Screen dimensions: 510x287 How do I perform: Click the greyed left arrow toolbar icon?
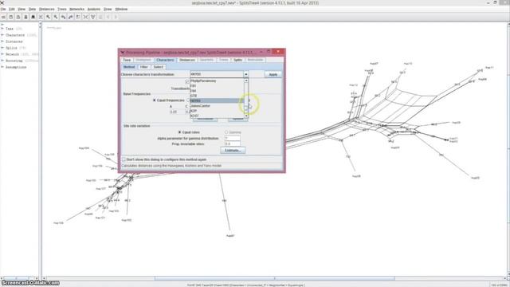[108, 17]
